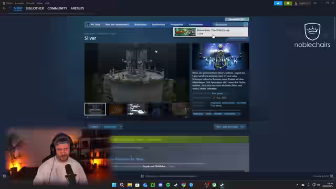Open the Minecraft creeper taskbar icon
This screenshot has height=189, width=336.
coord(153,185)
